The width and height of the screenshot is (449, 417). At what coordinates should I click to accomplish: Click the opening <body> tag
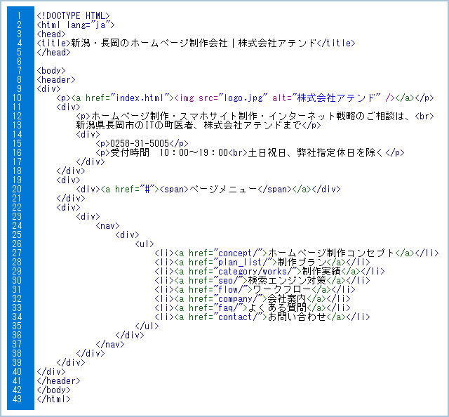click(x=51, y=70)
